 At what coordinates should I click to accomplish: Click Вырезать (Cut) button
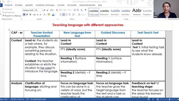coord(7,9)
